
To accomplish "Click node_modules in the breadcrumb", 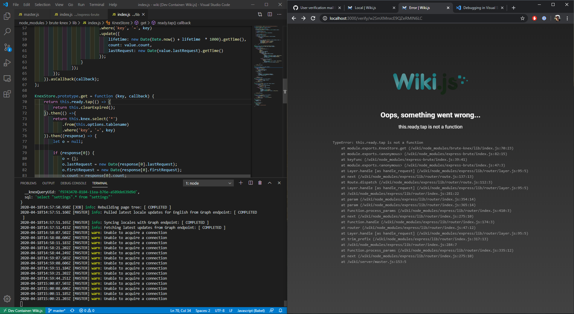I will (32, 23).
